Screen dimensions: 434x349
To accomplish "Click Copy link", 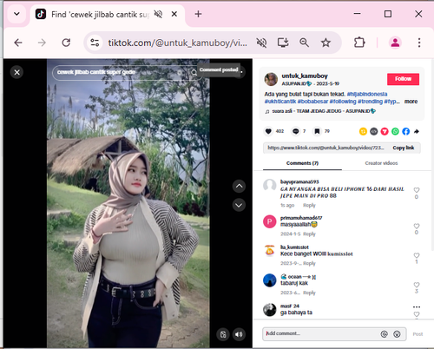I will coord(404,148).
